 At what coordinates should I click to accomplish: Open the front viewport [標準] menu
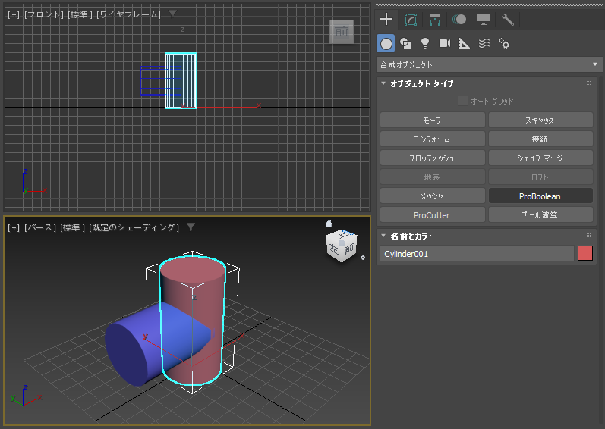(x=80, y=14)
